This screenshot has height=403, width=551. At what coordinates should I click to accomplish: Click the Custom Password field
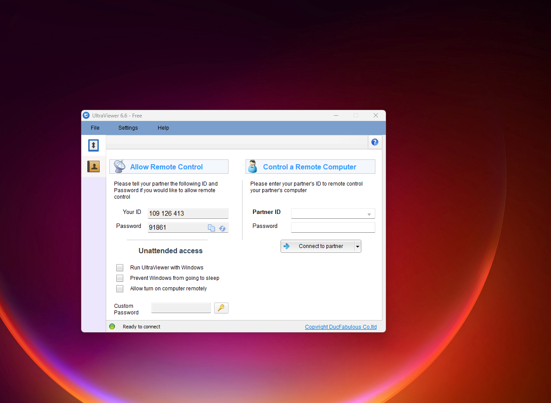181,308
